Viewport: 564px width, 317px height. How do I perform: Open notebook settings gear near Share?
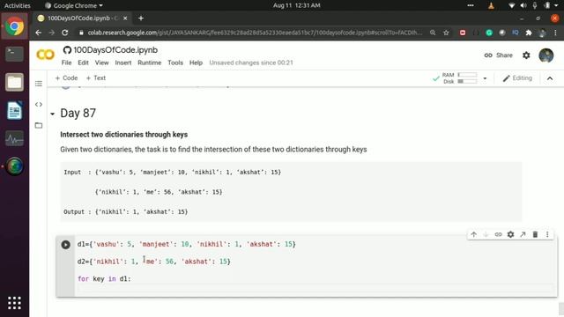[x=526, y=55]
